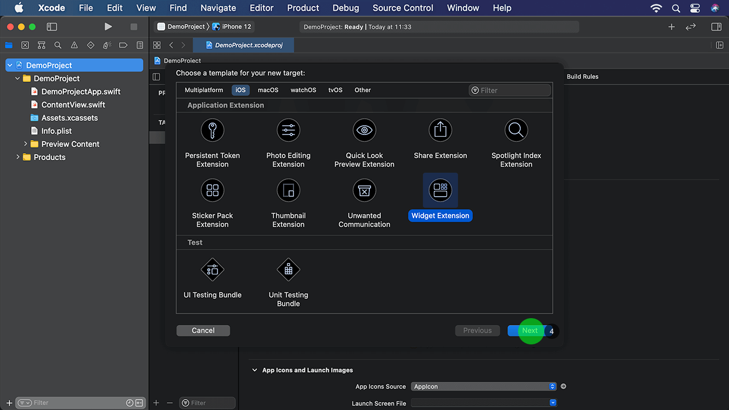Open the Source Control menu
Screen dimensions: 729x410
coord(403,8)
